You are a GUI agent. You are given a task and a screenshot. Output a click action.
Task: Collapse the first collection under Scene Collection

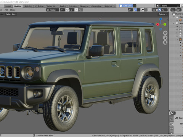click(x=174, y=17)
